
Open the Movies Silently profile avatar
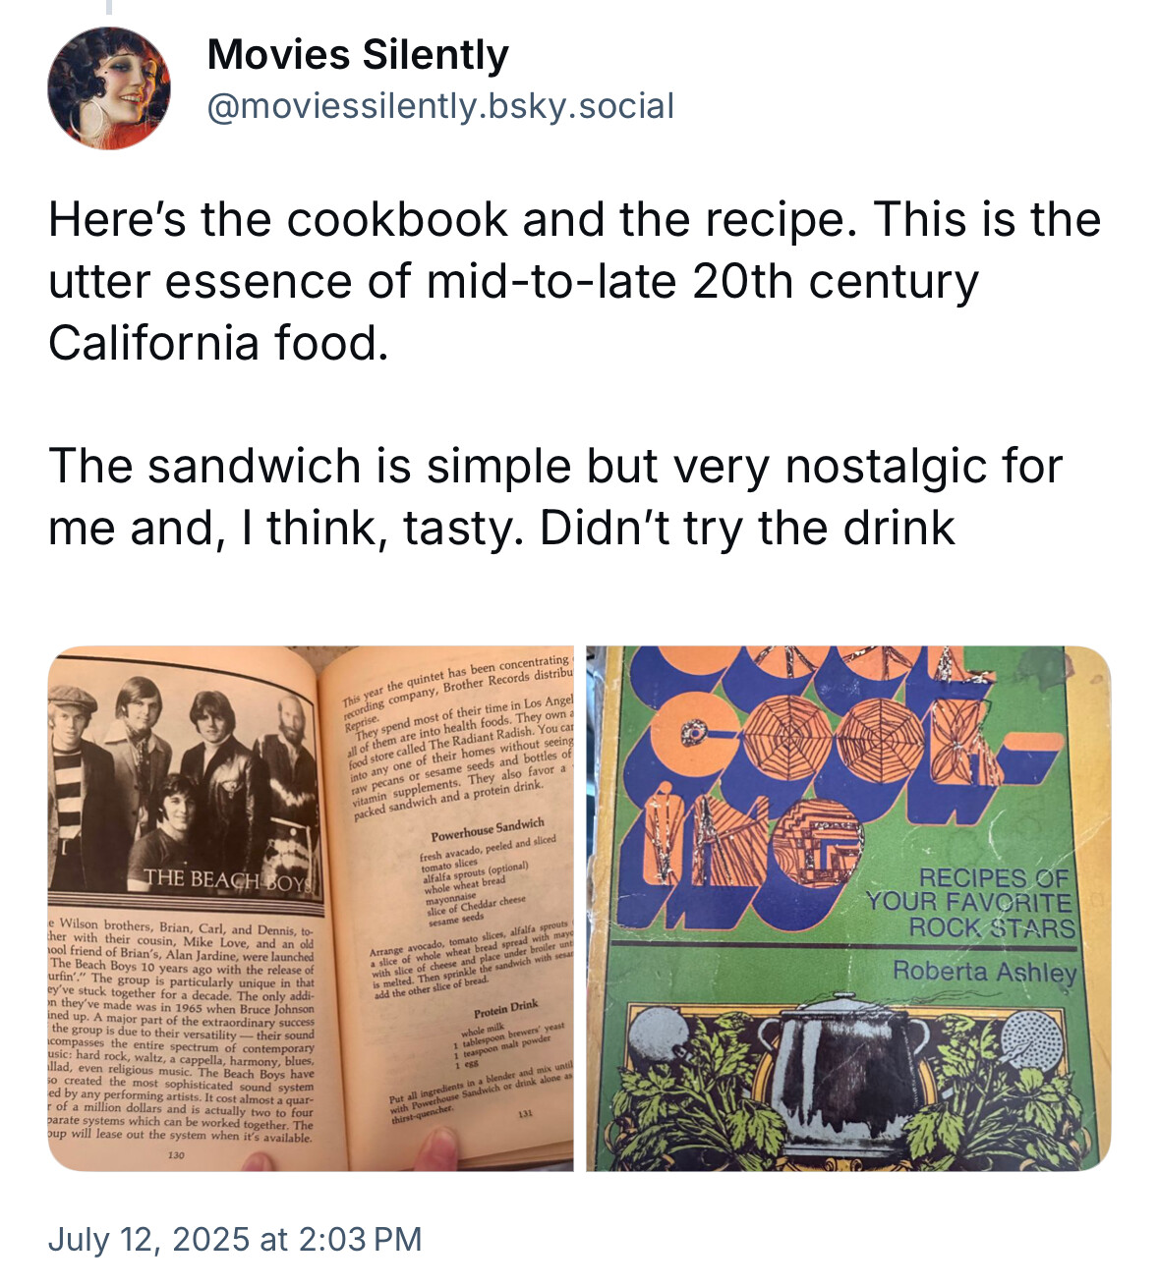[x=109, y=88]
